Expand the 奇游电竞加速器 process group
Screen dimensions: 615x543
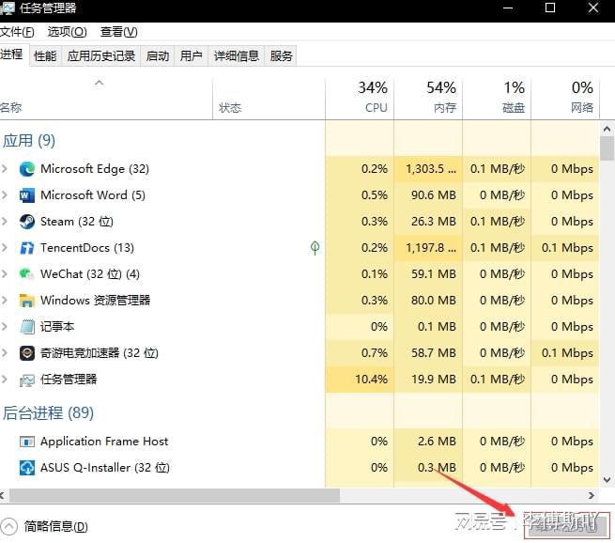coord(5,352)
